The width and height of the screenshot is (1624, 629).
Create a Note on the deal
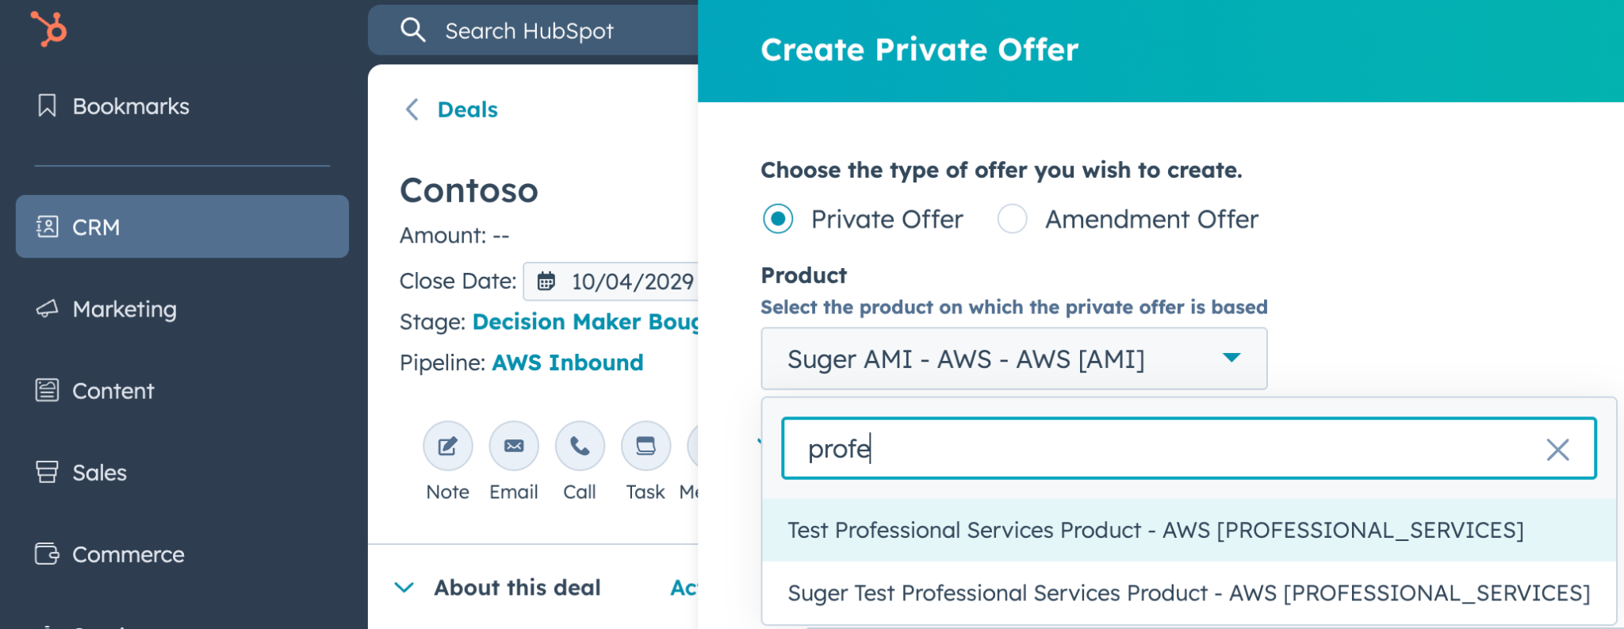(447, 447)
